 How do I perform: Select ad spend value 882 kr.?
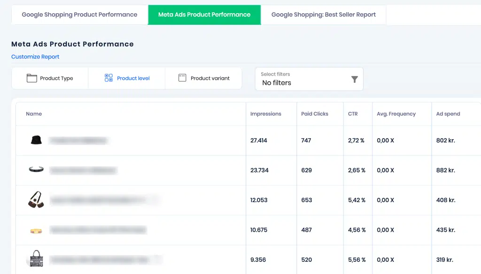[x=445, y=170]
